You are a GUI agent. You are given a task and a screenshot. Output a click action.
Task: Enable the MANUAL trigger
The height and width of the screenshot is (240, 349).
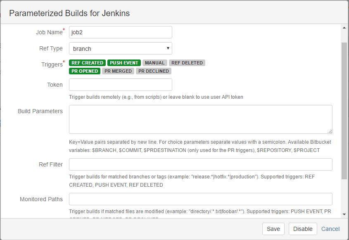[x=155, y=63]
